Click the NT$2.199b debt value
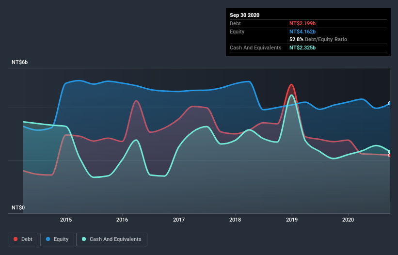 [302, 23]
